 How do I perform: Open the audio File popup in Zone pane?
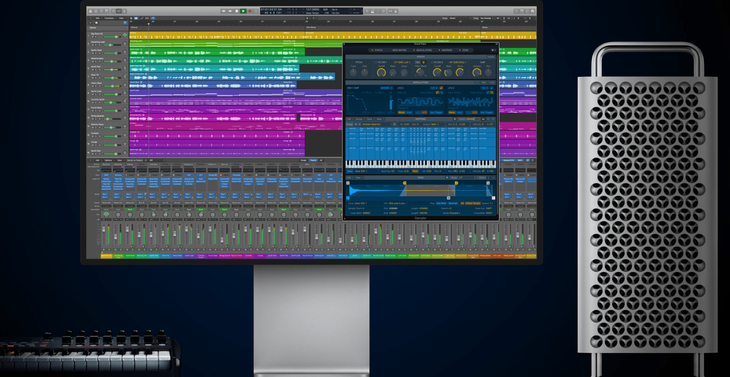click(398, 203)
